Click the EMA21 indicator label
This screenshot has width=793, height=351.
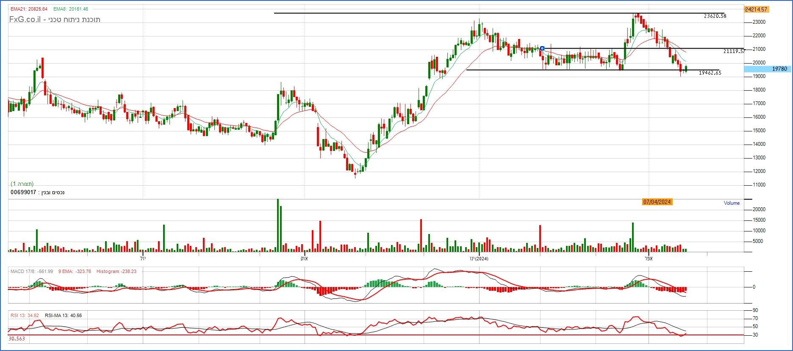click(28, 9)
